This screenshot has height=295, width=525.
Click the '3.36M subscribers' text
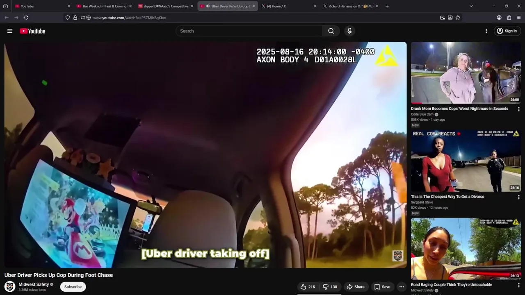(32, 290)
